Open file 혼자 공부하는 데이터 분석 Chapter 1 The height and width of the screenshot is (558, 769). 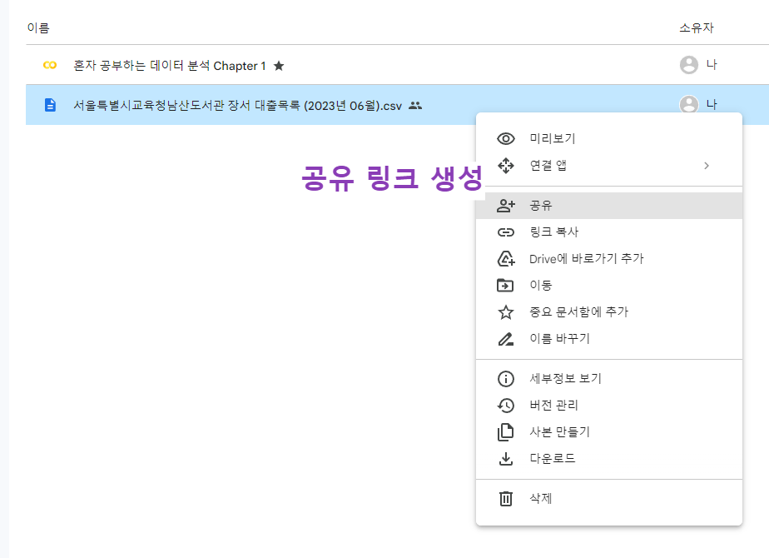click(x=170, y=66)
